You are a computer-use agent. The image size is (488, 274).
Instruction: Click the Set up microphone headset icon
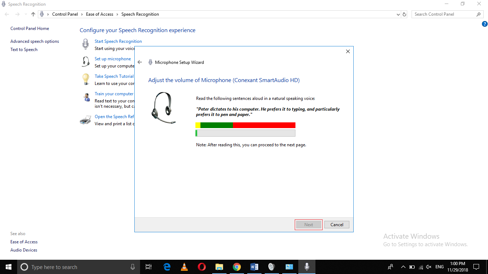pyautogui.click(x=85, y=61)
